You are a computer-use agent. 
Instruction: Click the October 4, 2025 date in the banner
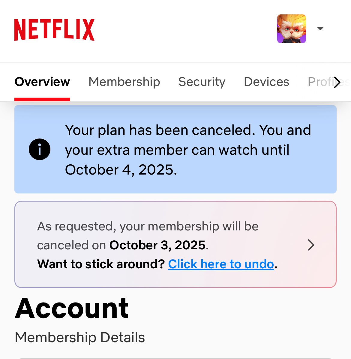(x=121, y=170)
